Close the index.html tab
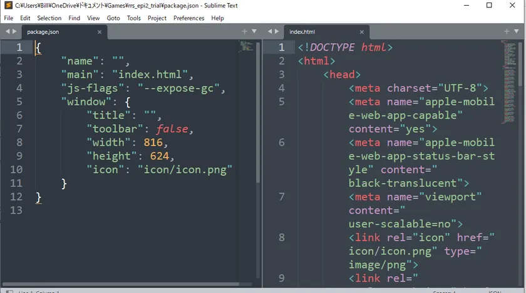Screen dimensions: 526x293 (360, 31)
